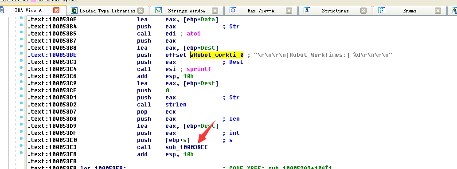Image resolution: width=457 pixels, height=169 pixels.
Task: Select address .text:100053AE line
Action: pyautogui.click(x=52, y=19)
